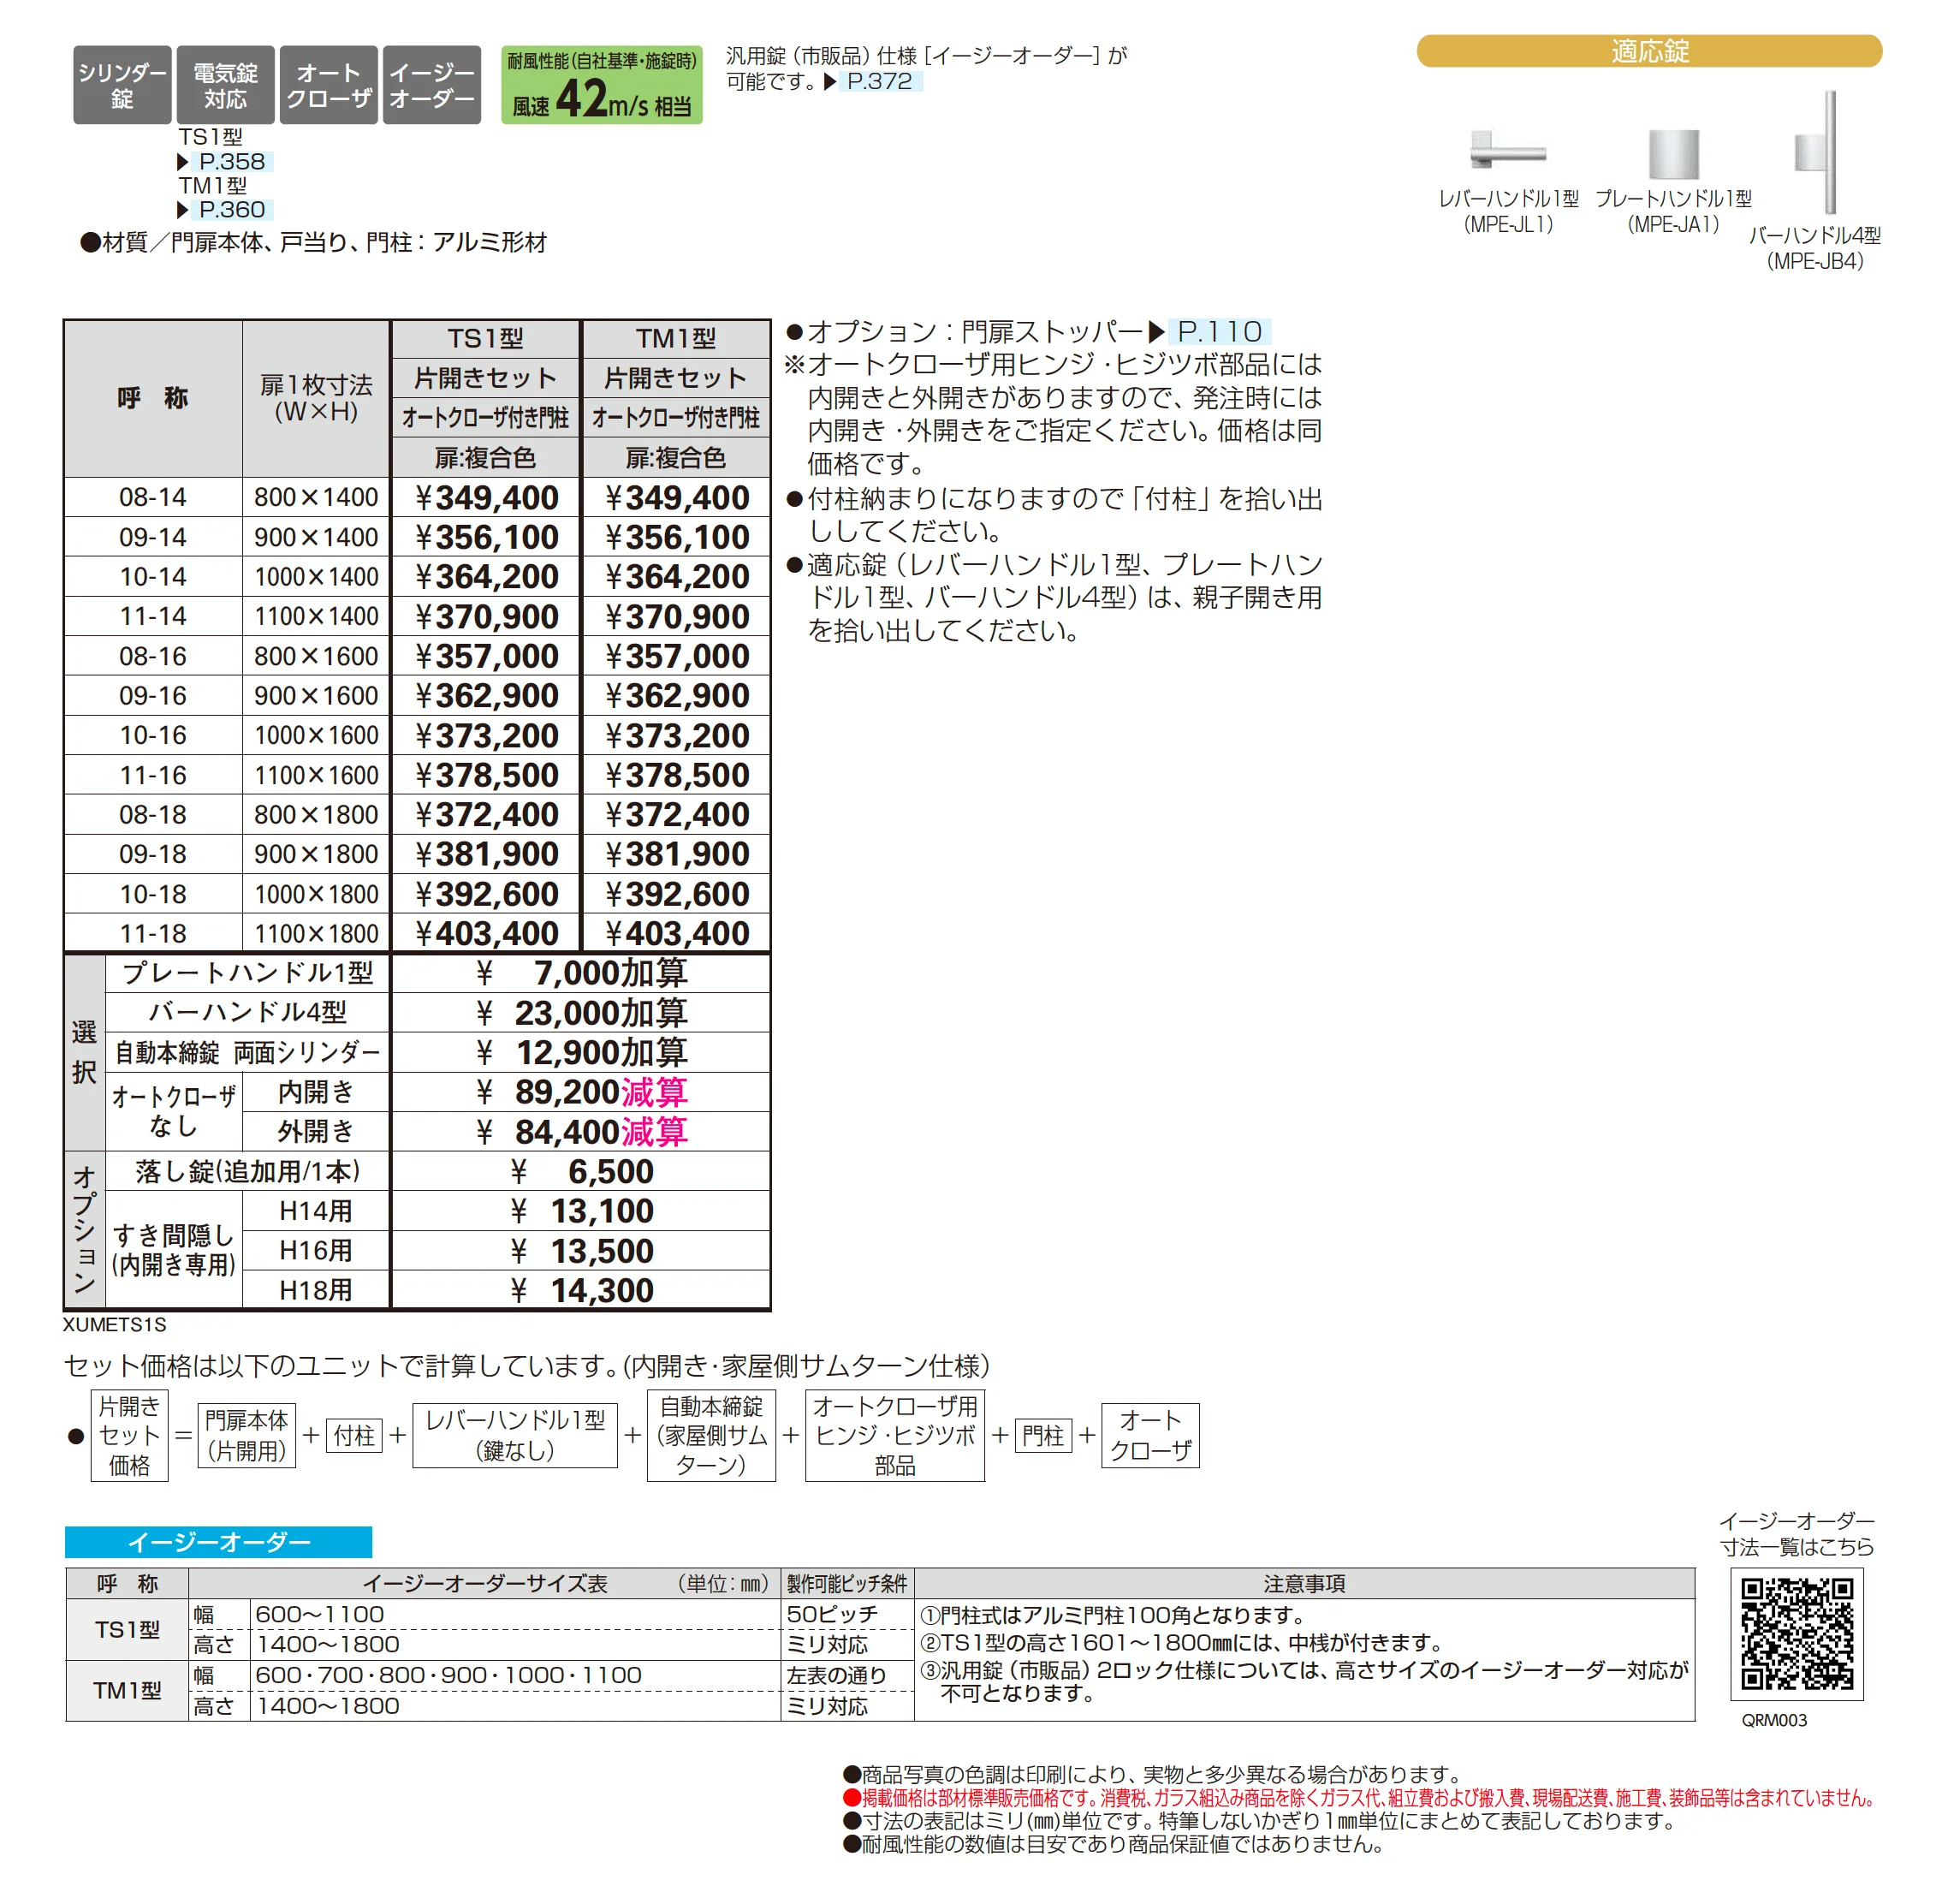Image resolution: width=1948 pixels, height=1904 pixels.
Task: Click the オートクローザ formula box at the end
Action: [x=1150, y=1436]
